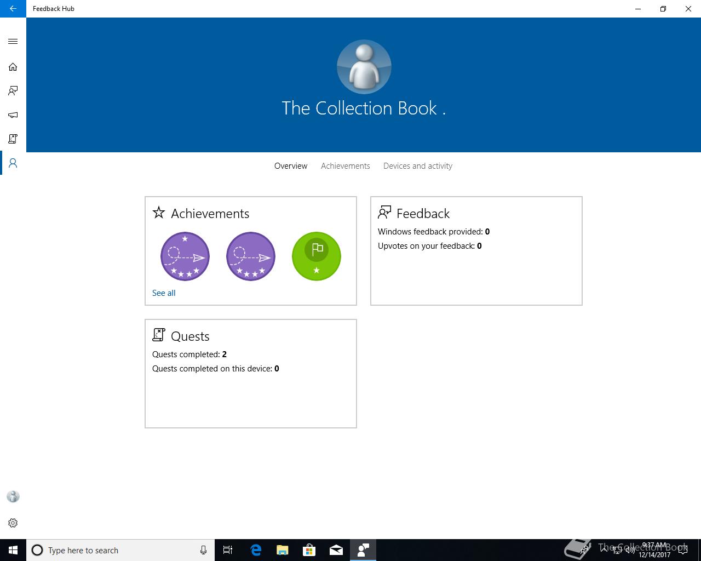Click 'Quests completed on this device: 0'

pyautogui.click(x=216, y=369)
